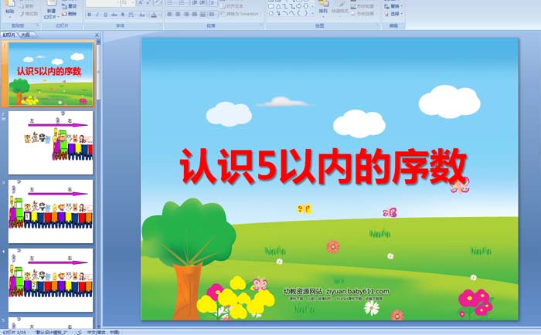
Task: Click the Increase Indent button
Action: (x=202, y=3)
